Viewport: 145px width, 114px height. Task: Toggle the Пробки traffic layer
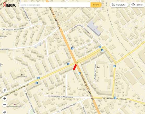click(x=137, y=5)
